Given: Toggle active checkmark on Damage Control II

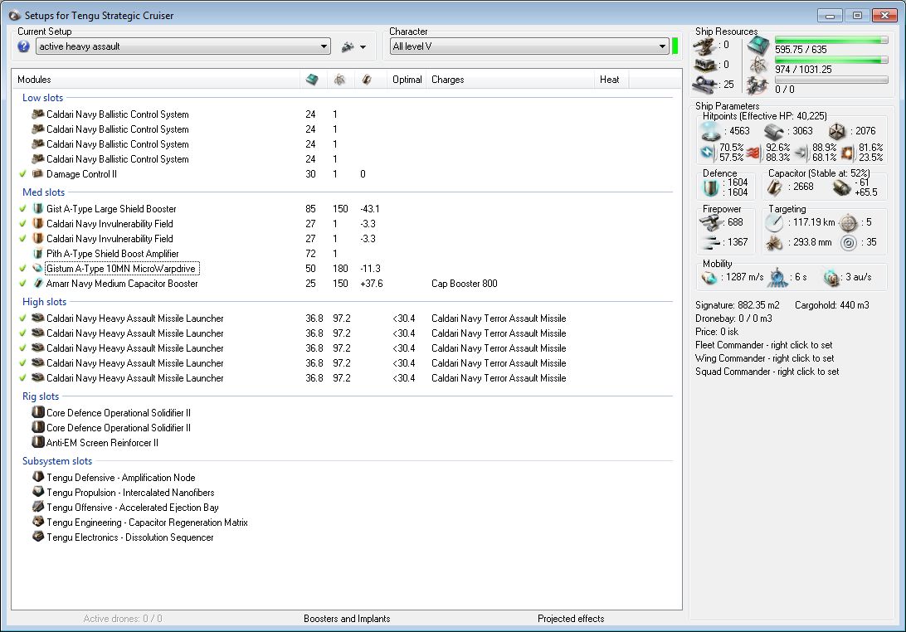Looking at the screenshot, I should pos(22,174).
